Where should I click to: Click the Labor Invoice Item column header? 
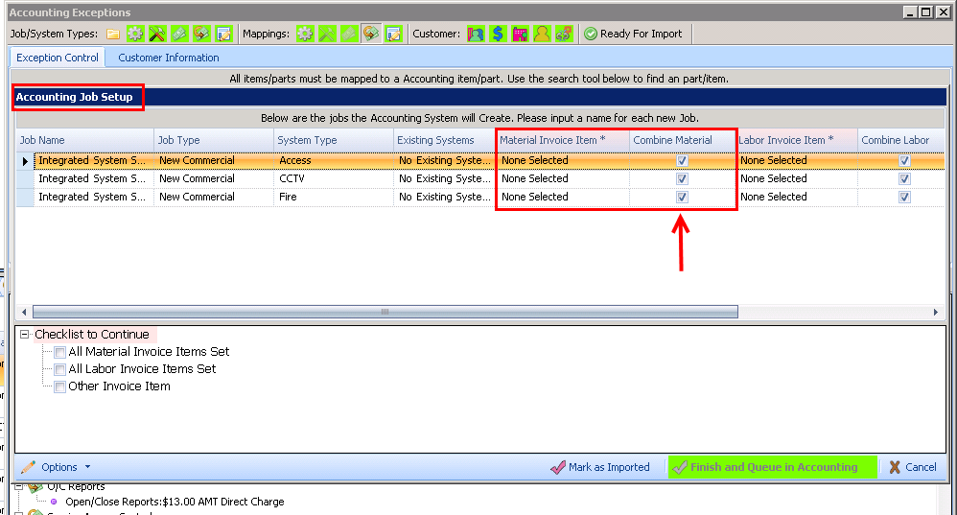tap(797, 140)
